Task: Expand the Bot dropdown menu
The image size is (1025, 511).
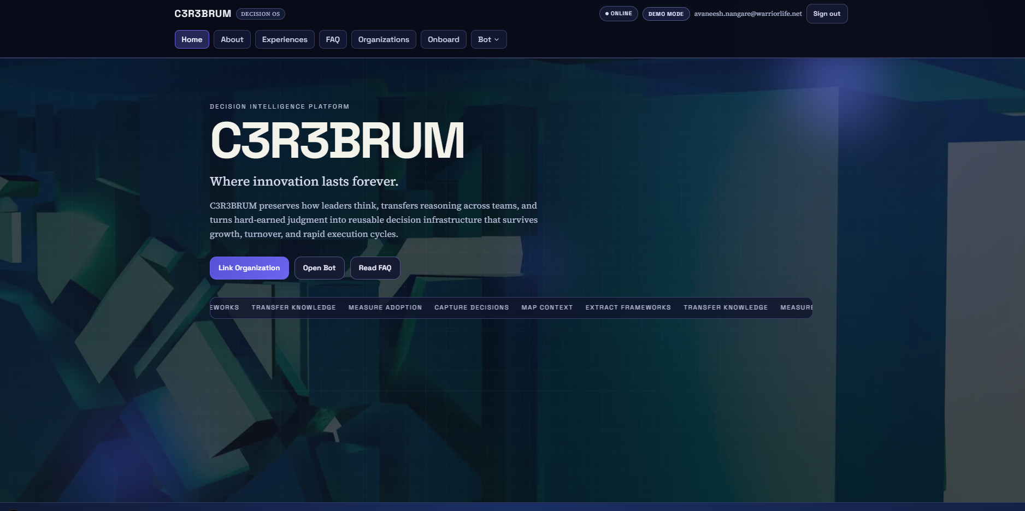Action: (x=488, y=39)
